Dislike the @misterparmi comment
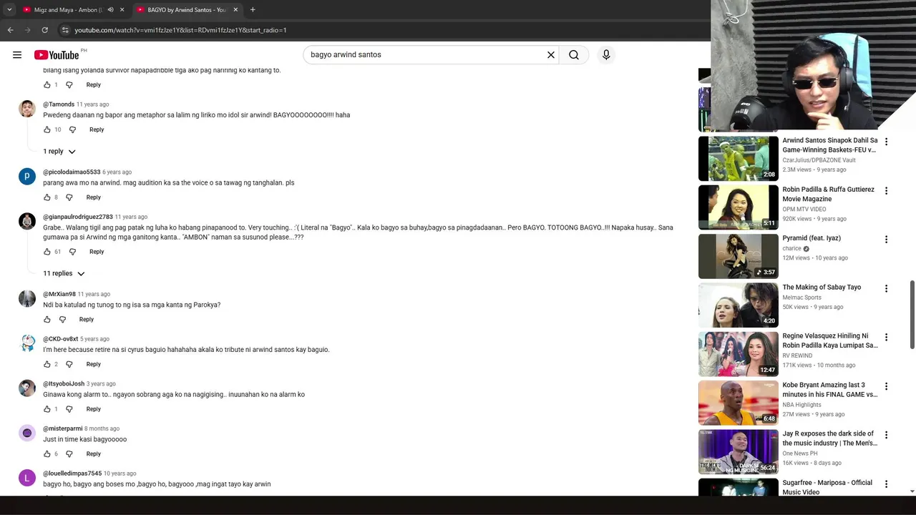Viewport: 916px width, 515px height. click(69, 454)
